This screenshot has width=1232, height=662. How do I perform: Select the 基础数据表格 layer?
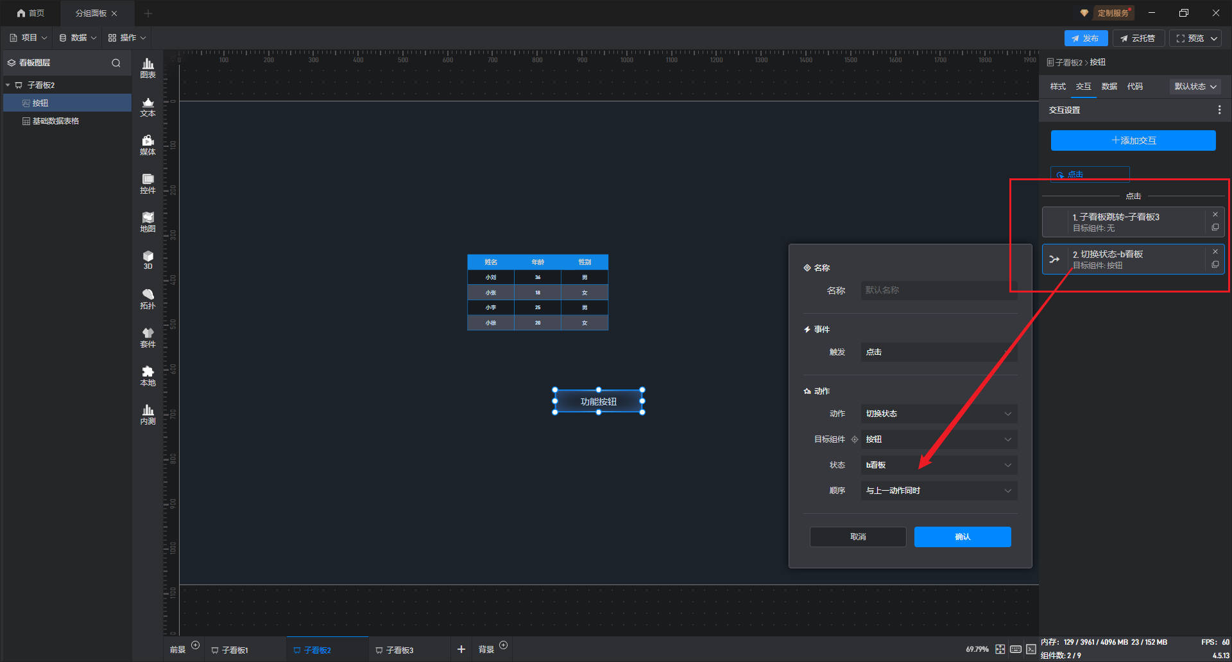click(x=55, y=121)
